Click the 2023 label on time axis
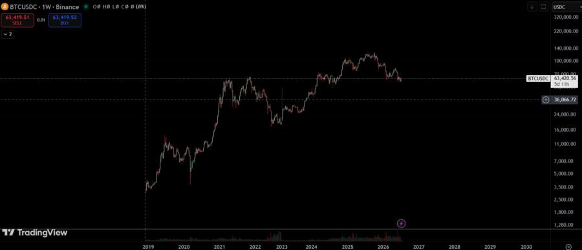The height and width of the screenshot is (250, 582). click(x=282, y=247)
